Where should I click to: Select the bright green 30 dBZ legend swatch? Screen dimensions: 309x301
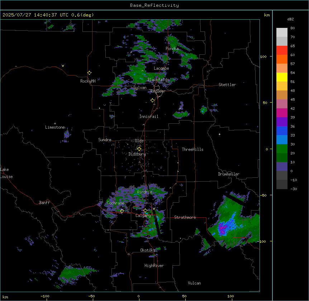tap(282, 149)
